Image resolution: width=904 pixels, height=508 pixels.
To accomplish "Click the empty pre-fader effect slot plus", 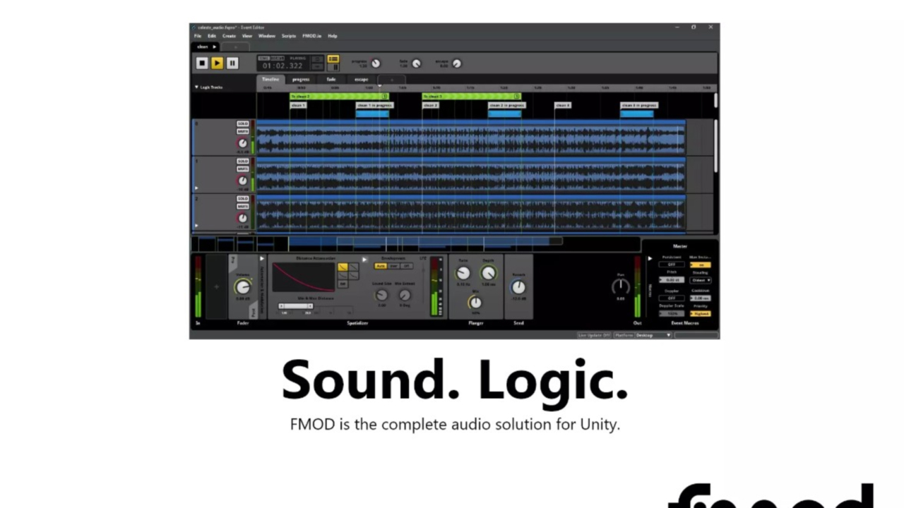I will pos(216,287).
